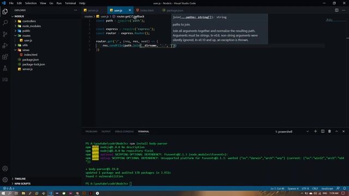349x196 pixels.
Task: Open the Explorer view in activity bar
Action: [5, 11]
